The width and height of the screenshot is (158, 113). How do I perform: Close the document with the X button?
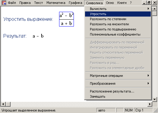tap(154, 3)
